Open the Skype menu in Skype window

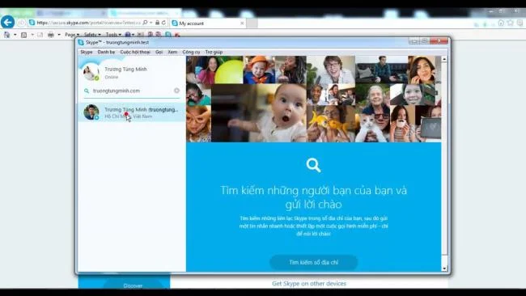coord(87,52)
